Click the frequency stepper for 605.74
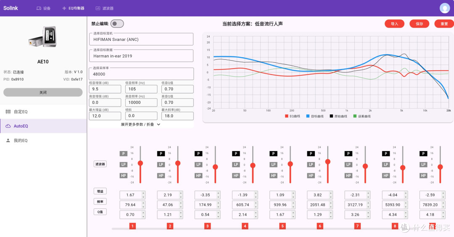454x237 pixels. coord(256,205)
